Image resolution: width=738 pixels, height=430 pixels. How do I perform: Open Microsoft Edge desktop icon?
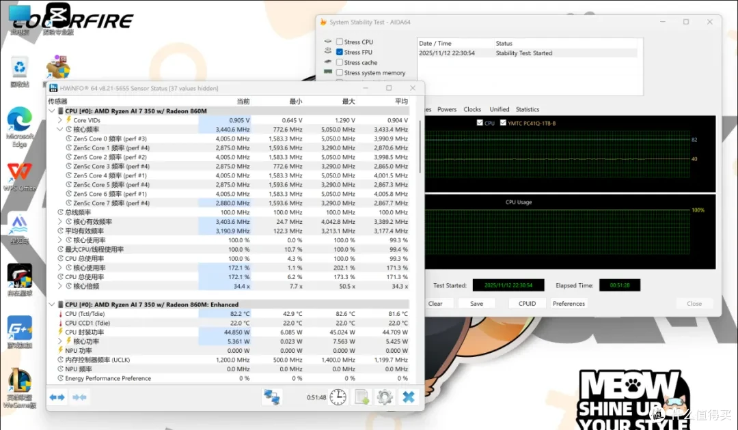pyautogui.click(x=19, y=119)
